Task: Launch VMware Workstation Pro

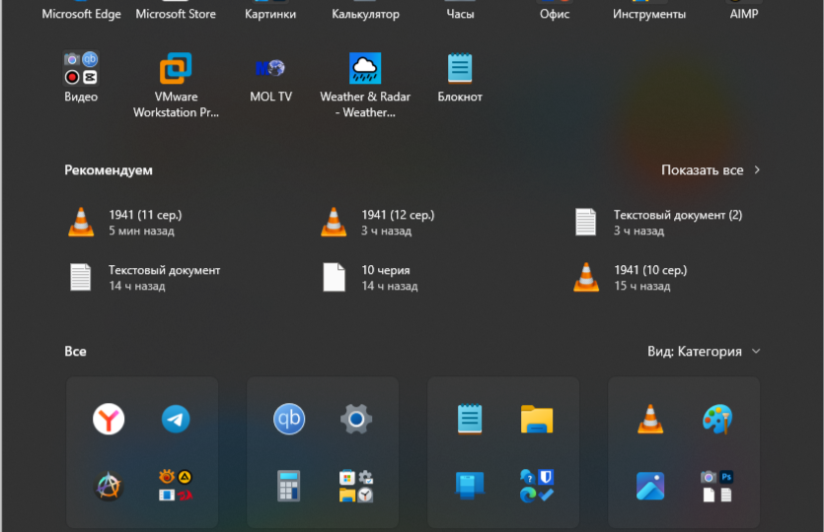Action: (x=176, y=84)
